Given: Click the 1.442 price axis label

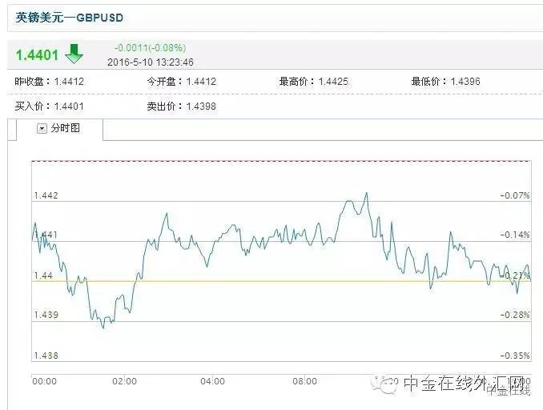Looking at the screenshot, I should coord(45,195).
